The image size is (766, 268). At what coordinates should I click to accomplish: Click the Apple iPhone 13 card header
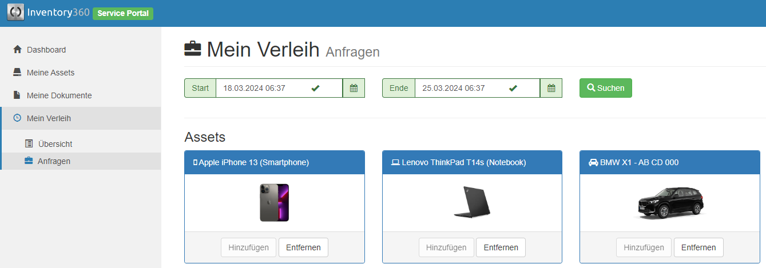[275, 162]
